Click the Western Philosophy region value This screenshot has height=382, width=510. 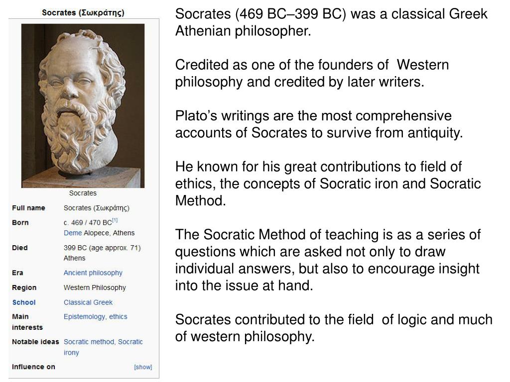point(95,288)
